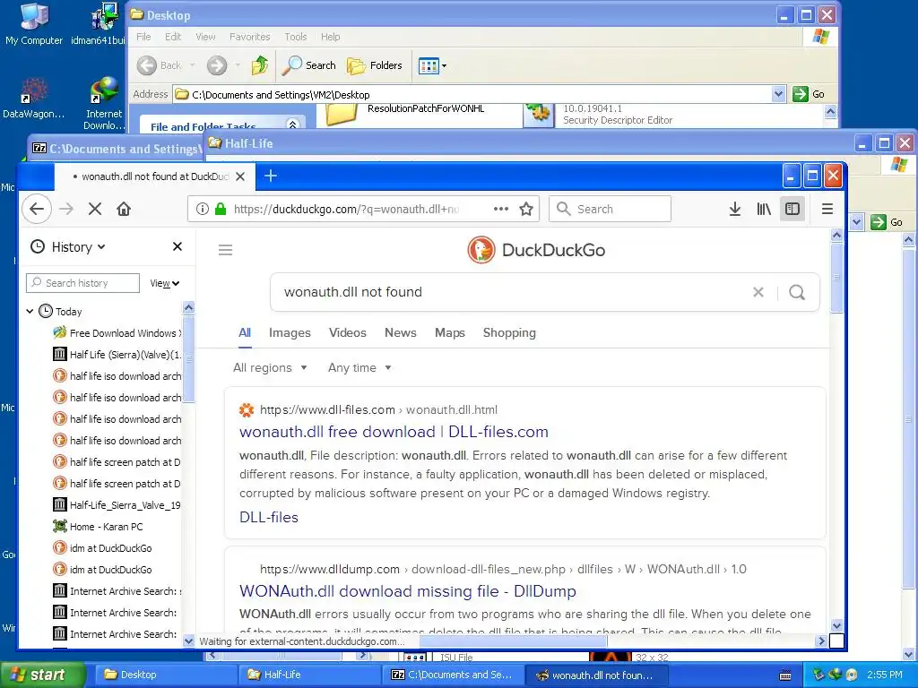The height and width of the screenshot is (688, 918).
Task: Open the Firefox library menu
Action: 764,209
